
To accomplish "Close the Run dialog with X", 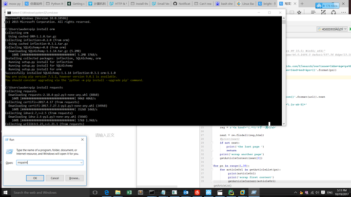I will [x=82, y=140].
